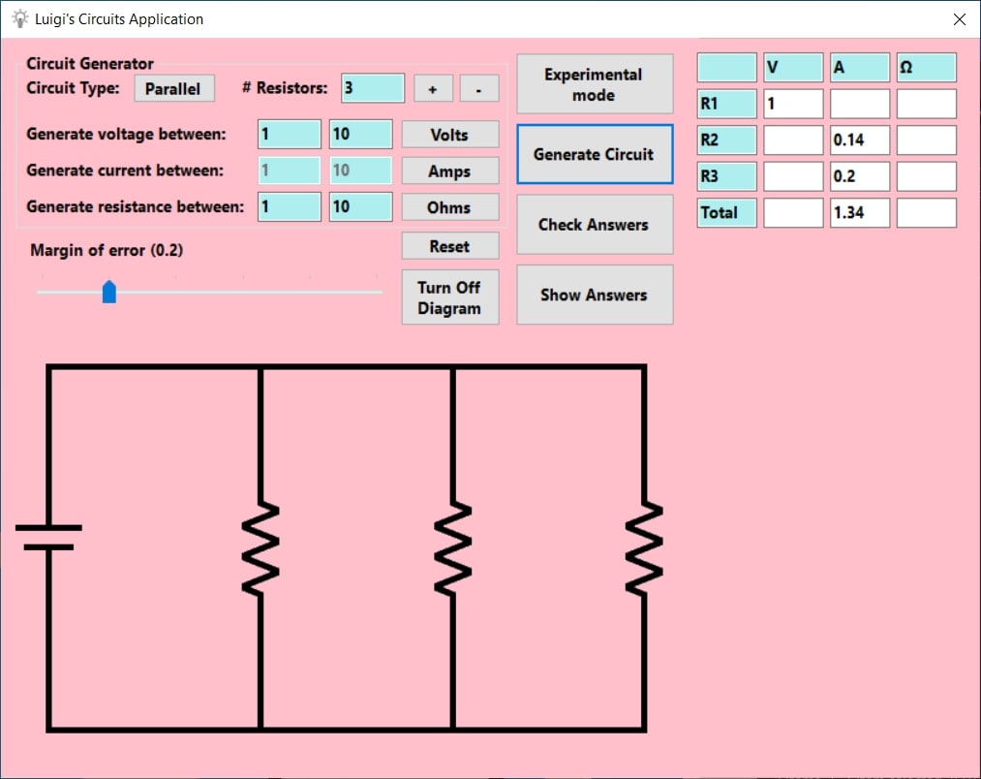Screen dimensions: 981x779
Task: Click the empty R1 amps cell
Action: (x=860, y=104)
